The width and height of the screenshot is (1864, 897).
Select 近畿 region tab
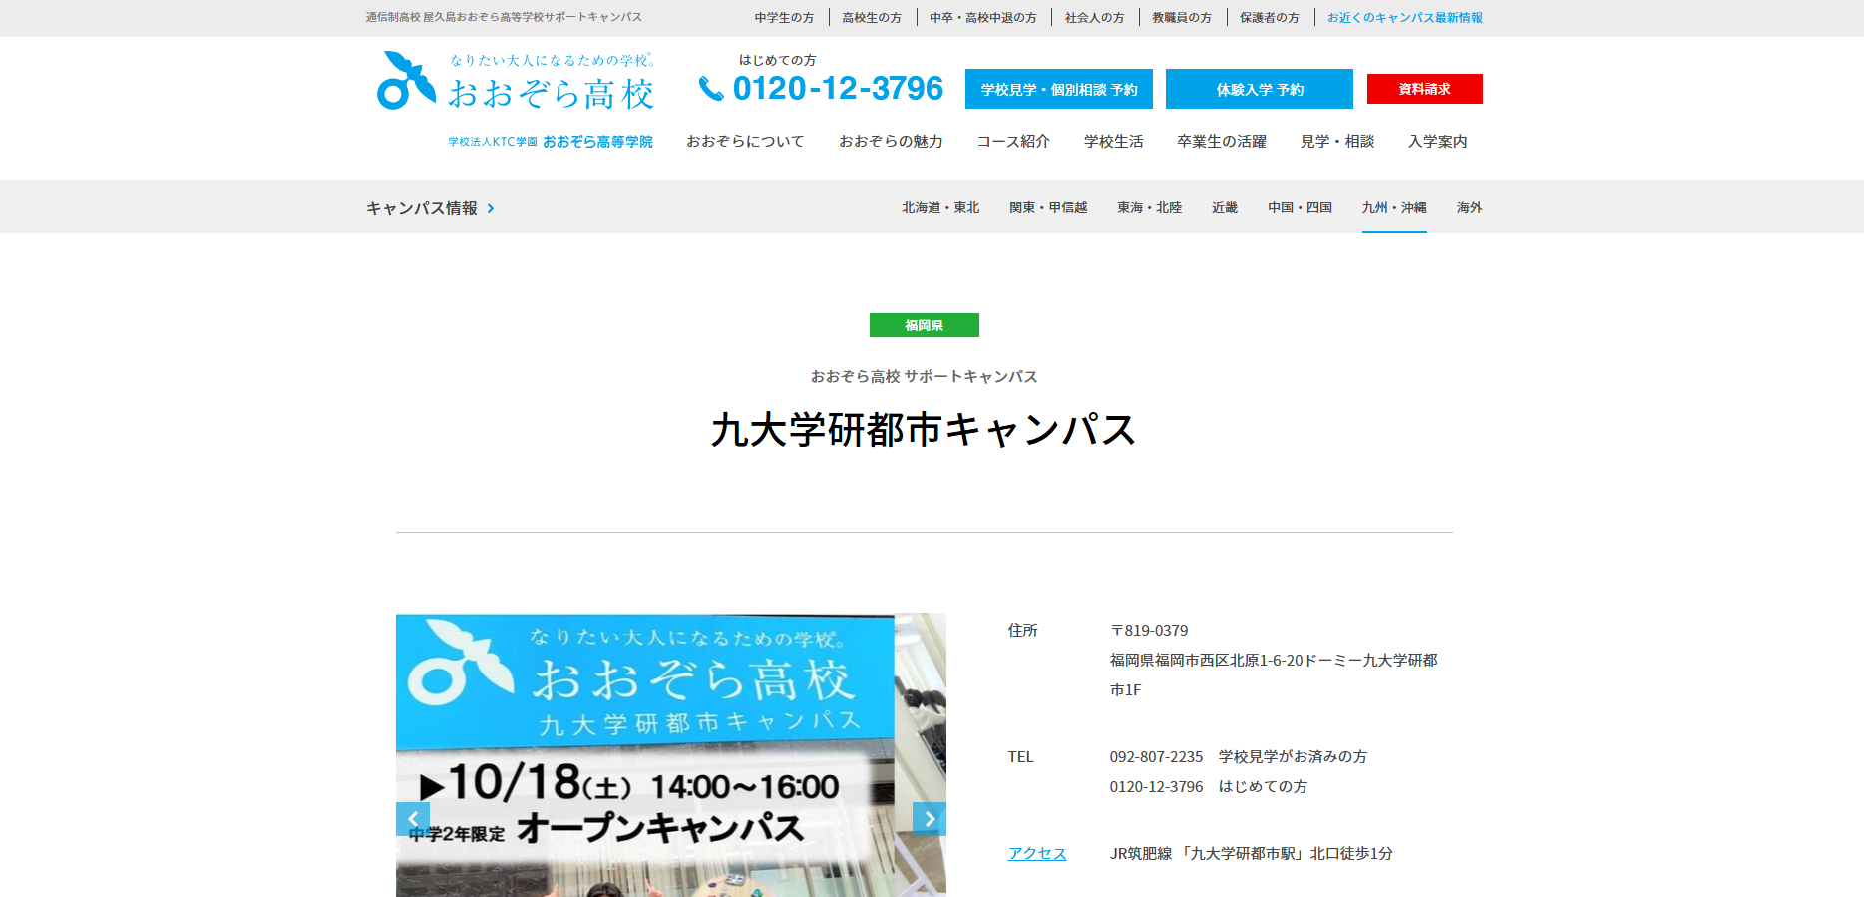(1225, 208)
